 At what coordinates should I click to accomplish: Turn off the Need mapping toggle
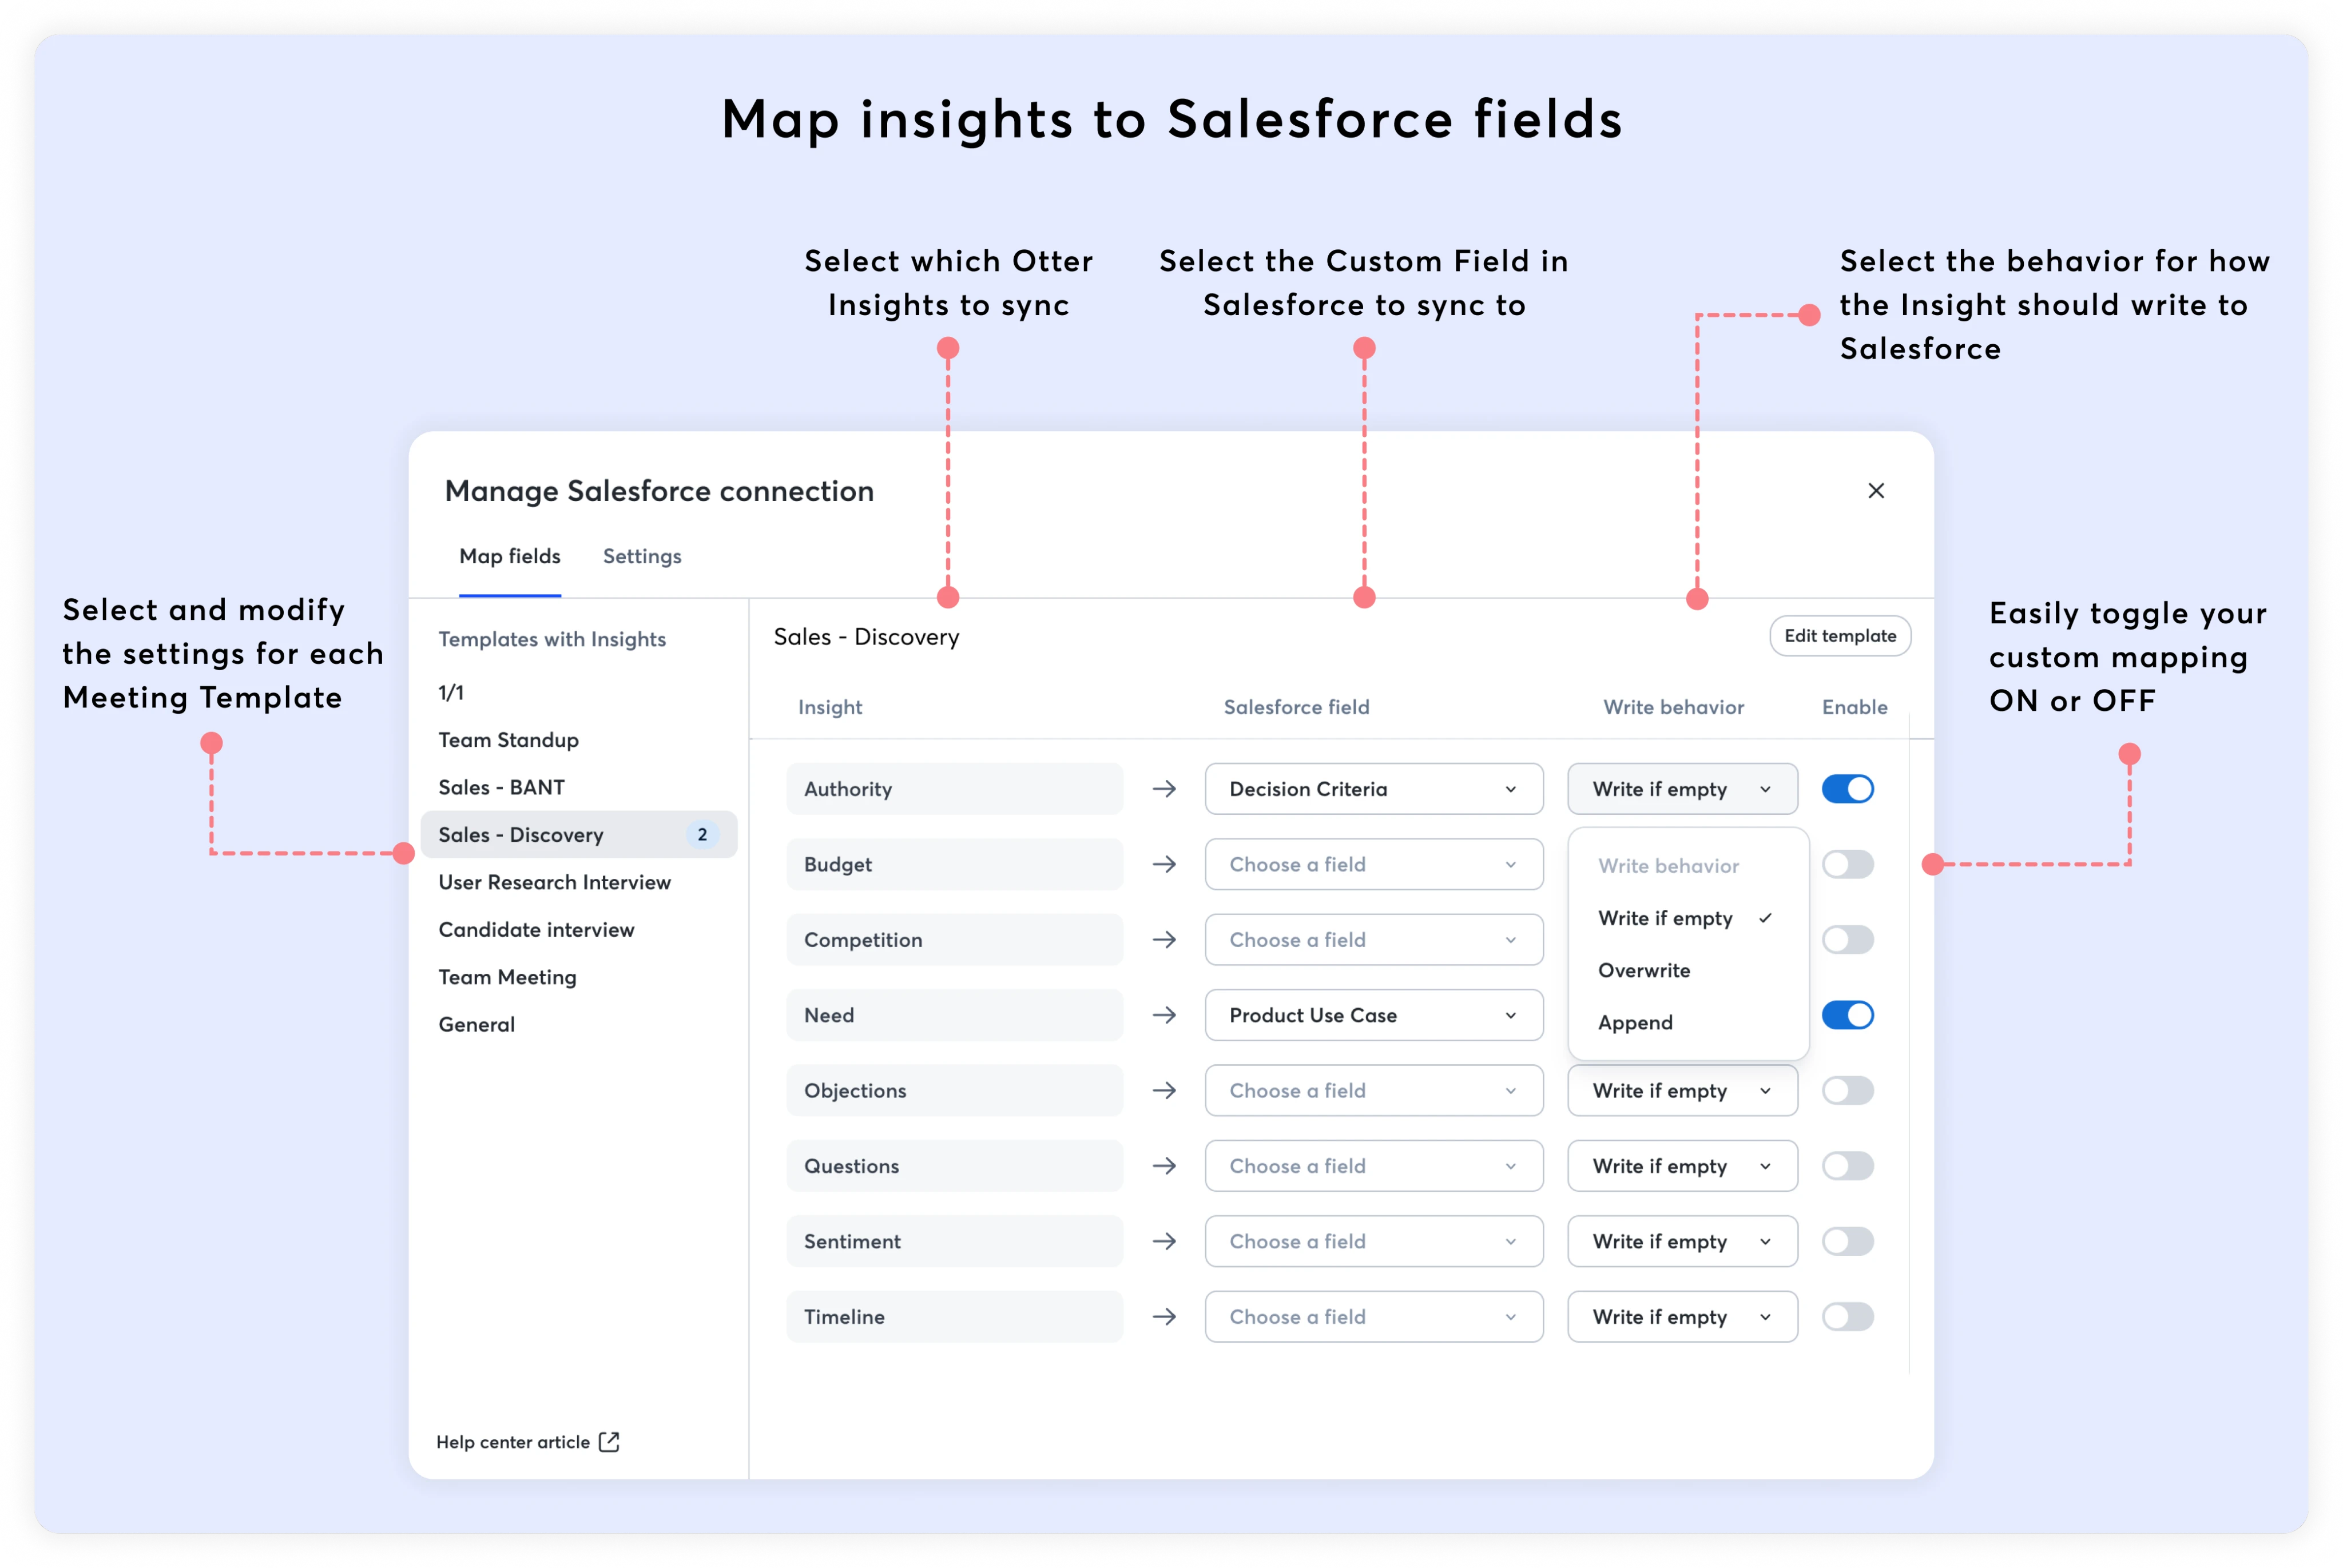(x=1847, y=1015)
